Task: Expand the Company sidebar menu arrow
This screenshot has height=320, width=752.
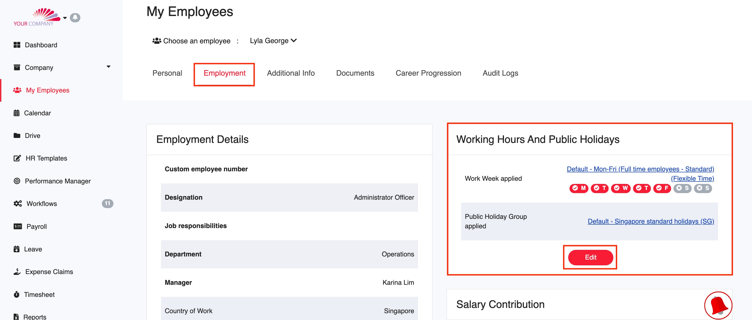Action: (x=109, y=67)
